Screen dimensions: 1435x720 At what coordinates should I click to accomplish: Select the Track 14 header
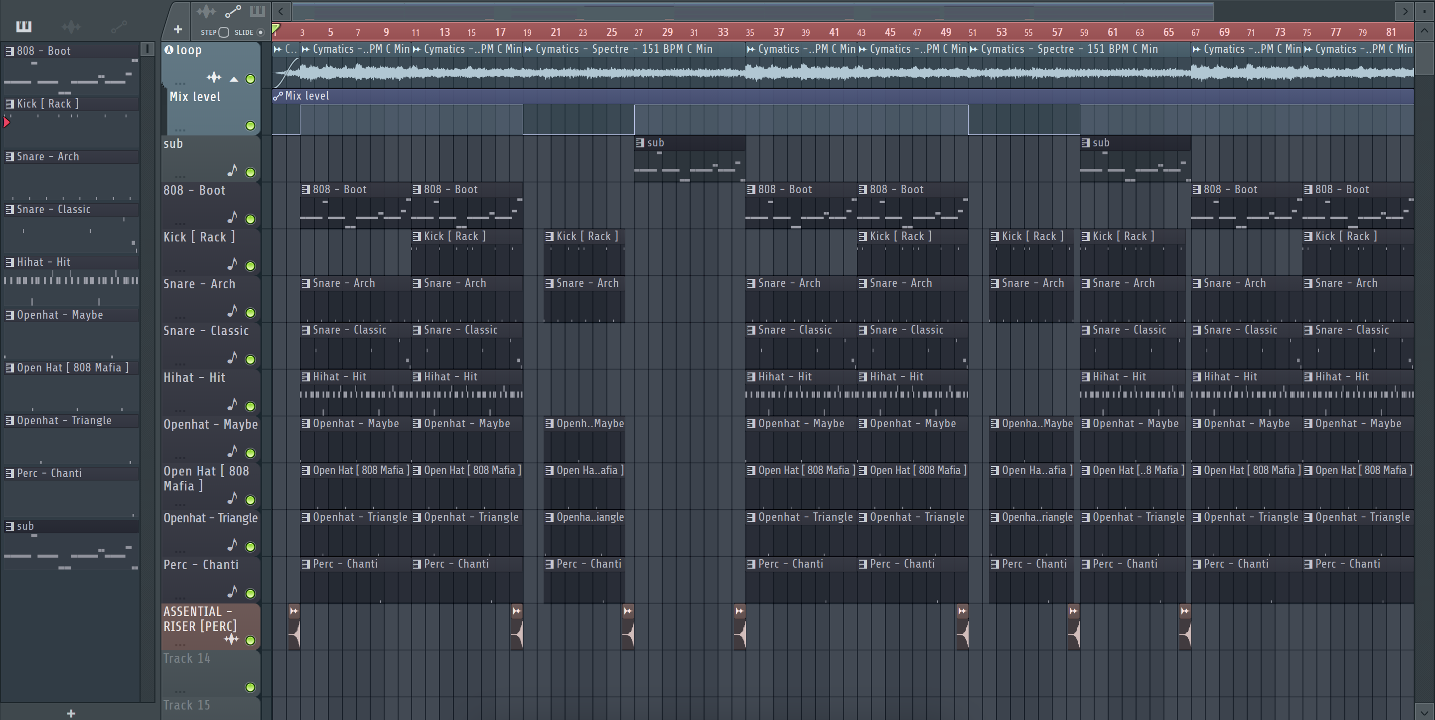tap(211, 673)
